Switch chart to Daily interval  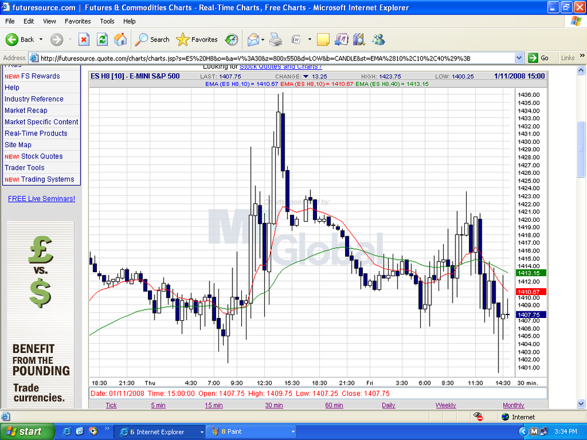pos(389,405)
